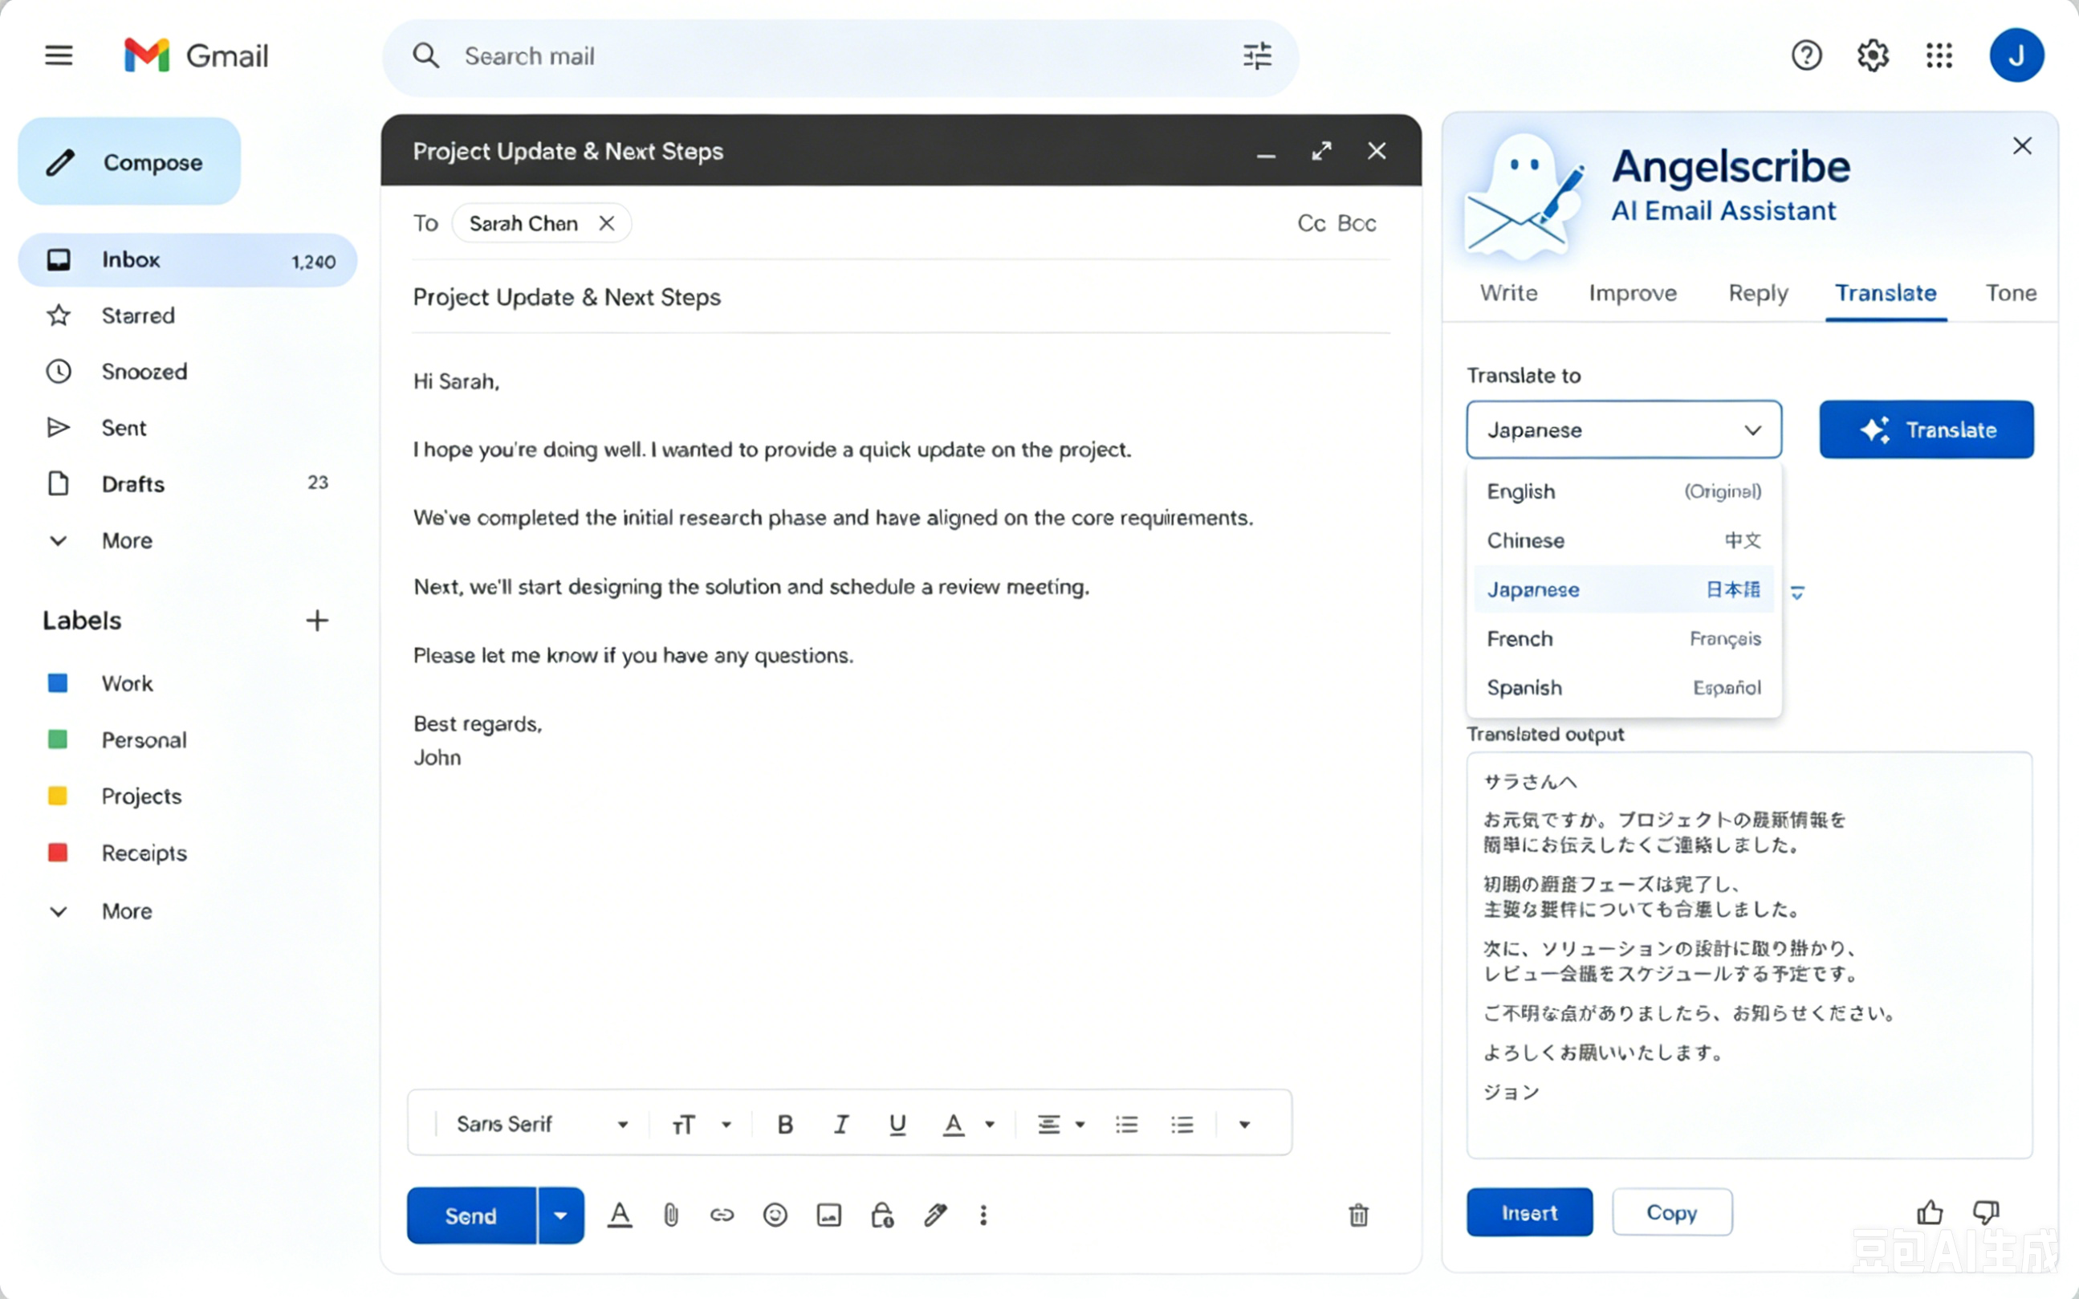Click the Gmail logo

pos(196,56)
